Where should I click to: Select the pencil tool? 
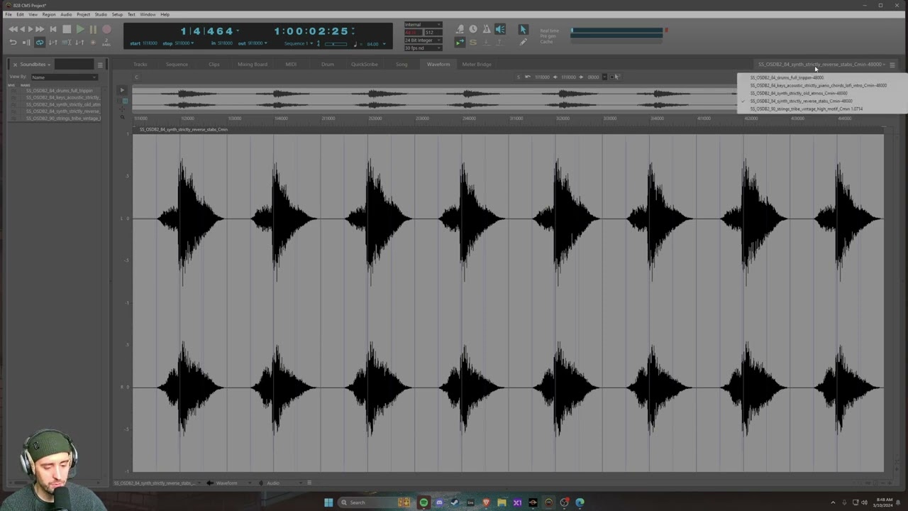click(x=523, y=42)
